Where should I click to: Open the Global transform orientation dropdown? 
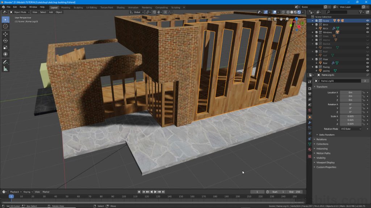[137, 12]
